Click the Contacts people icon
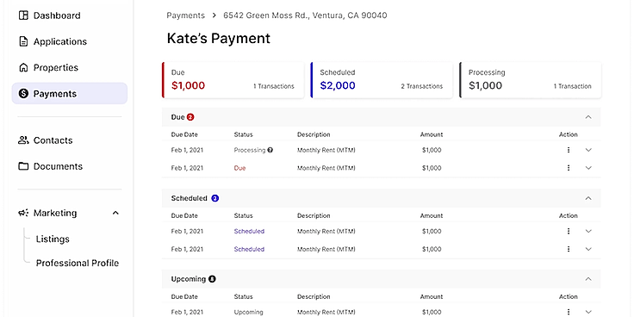Screen dimensions: 634x317 [x=23, y=140]
